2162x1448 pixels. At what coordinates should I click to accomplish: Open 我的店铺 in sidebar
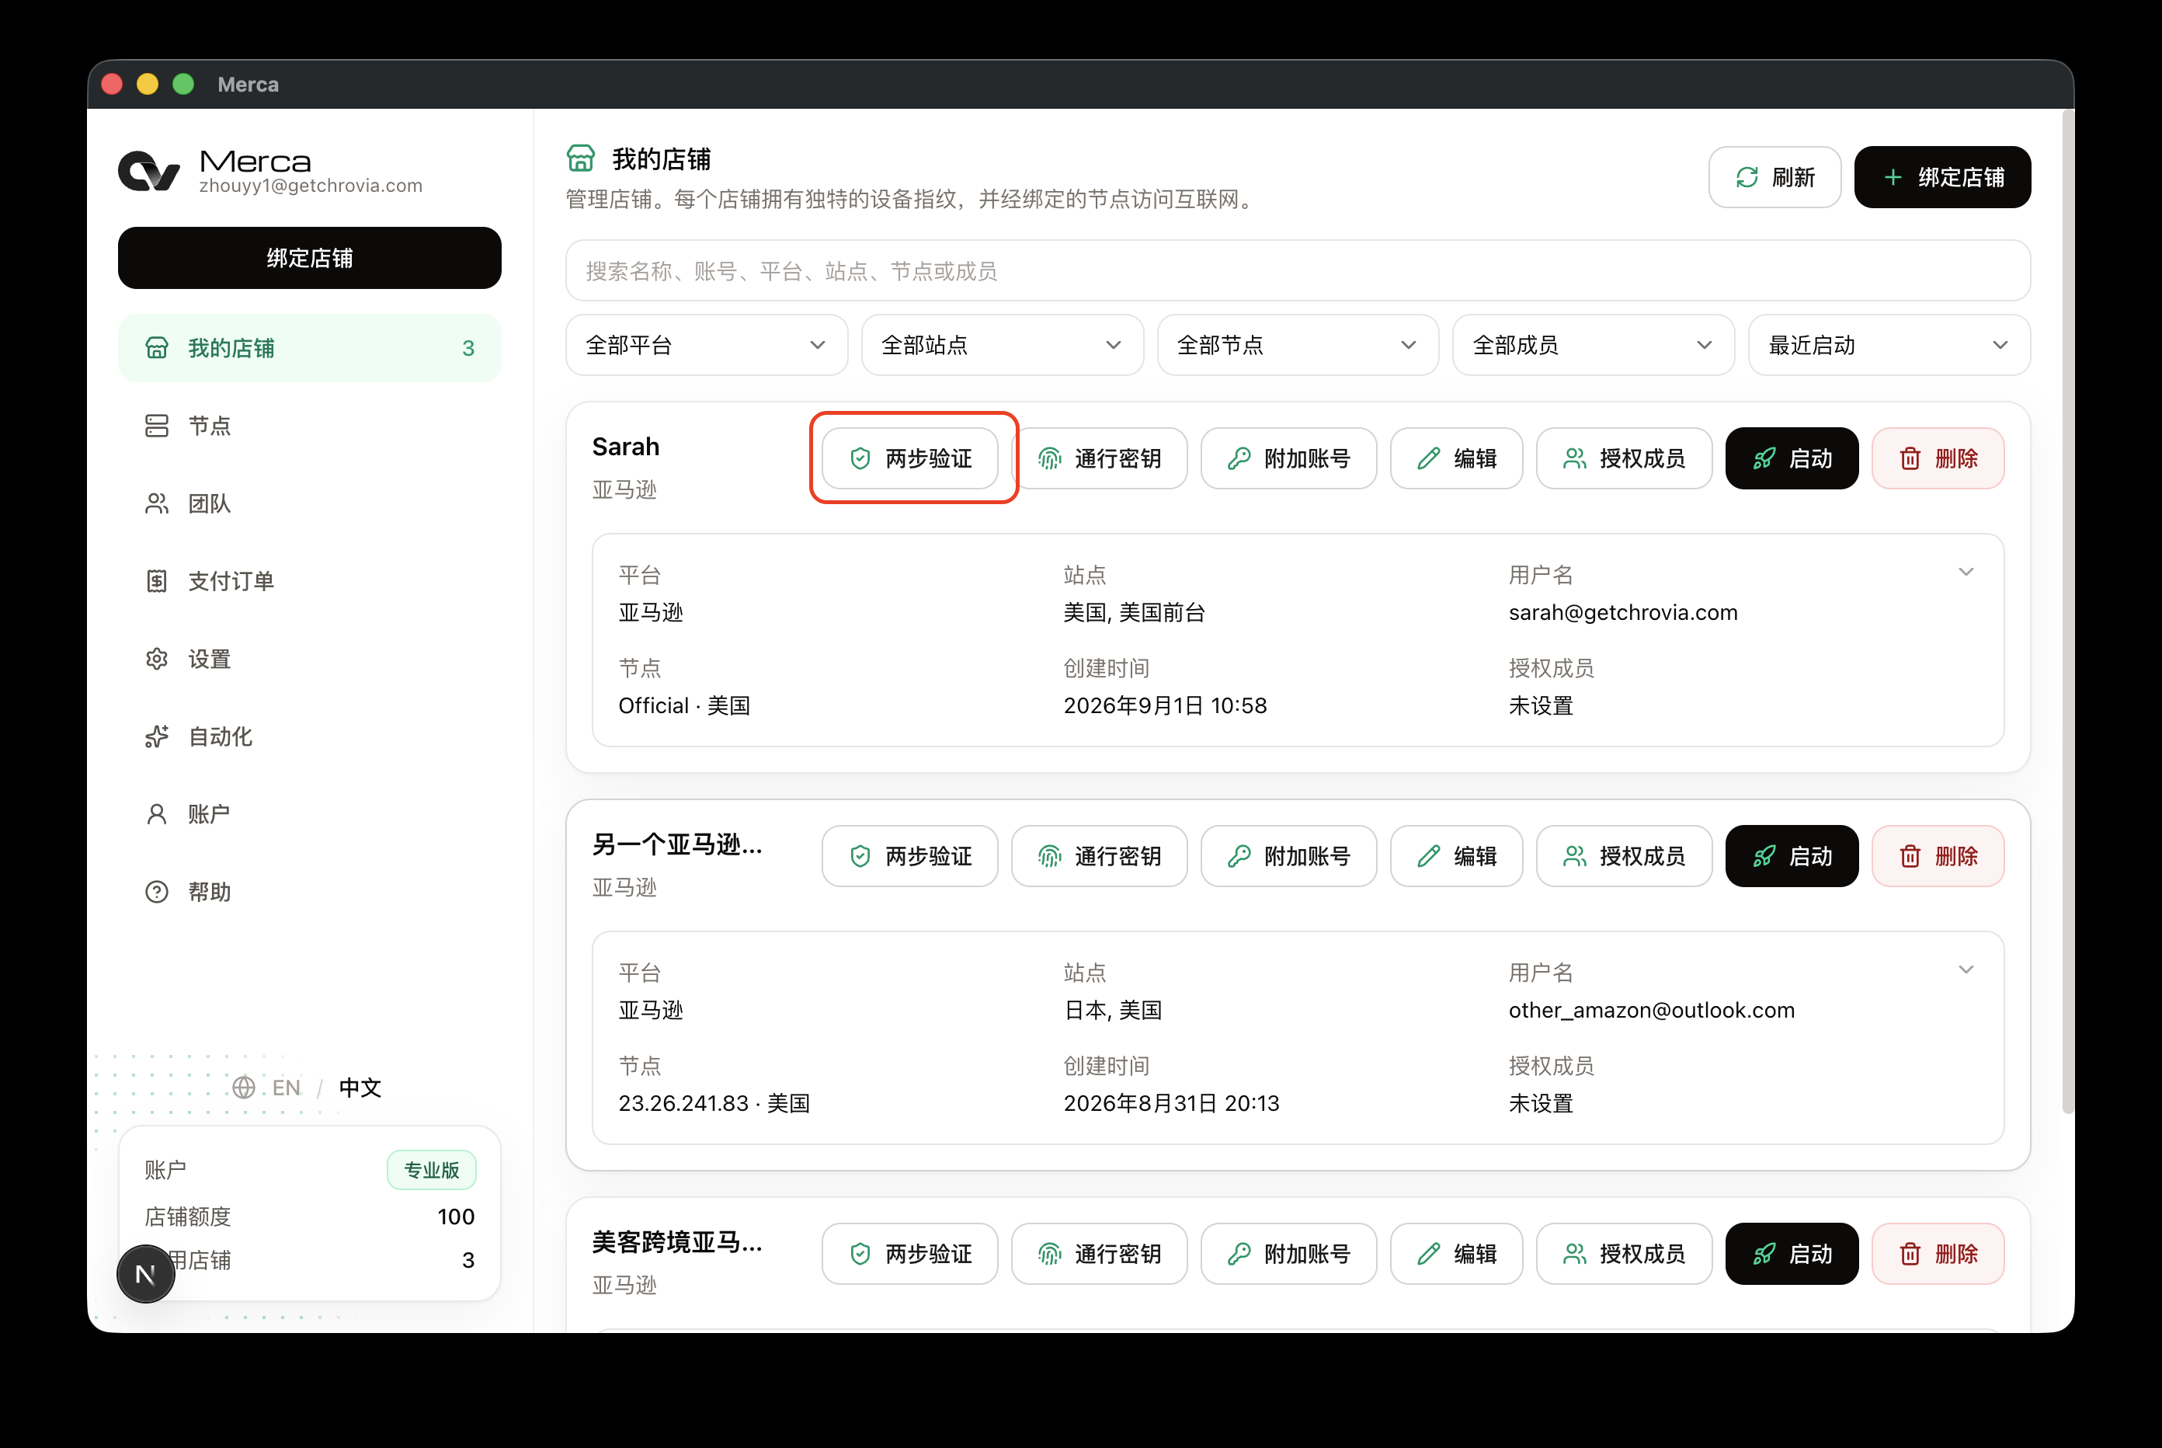point(309,348)
